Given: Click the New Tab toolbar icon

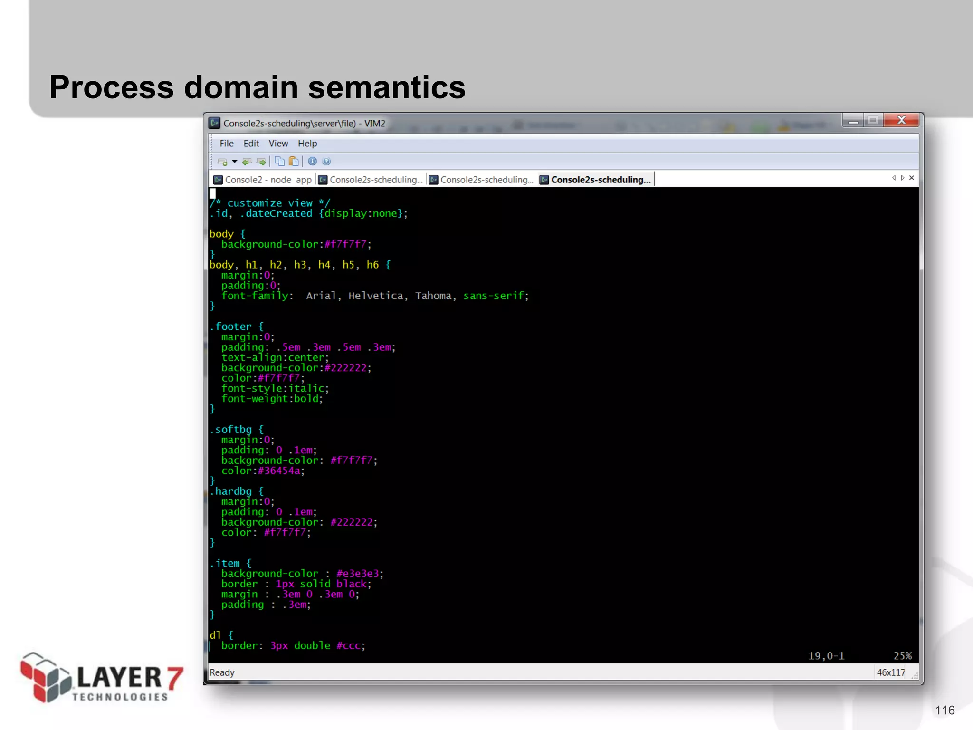Looking at the screenshot, I should coord(222,162).
